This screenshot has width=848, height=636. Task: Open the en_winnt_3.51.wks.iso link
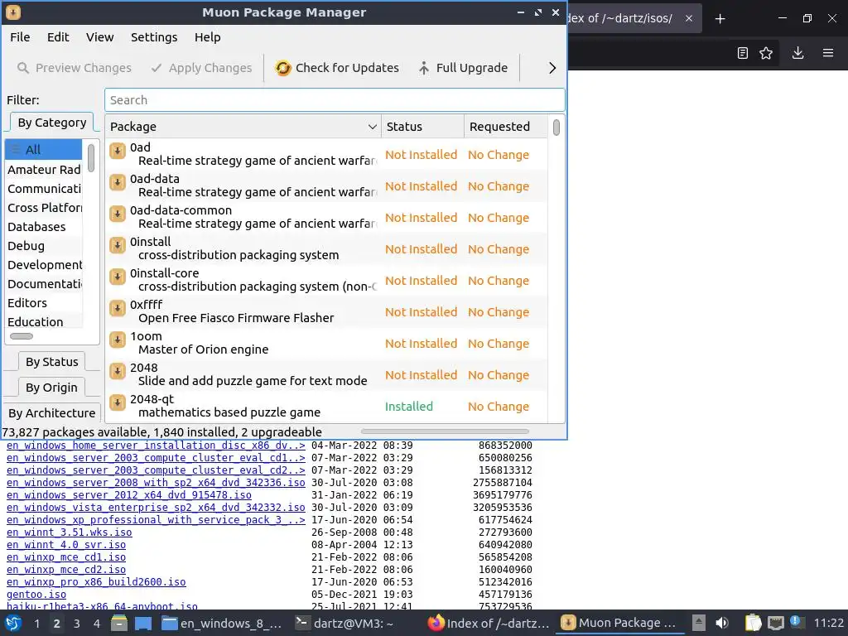click(x=70, y=532)
